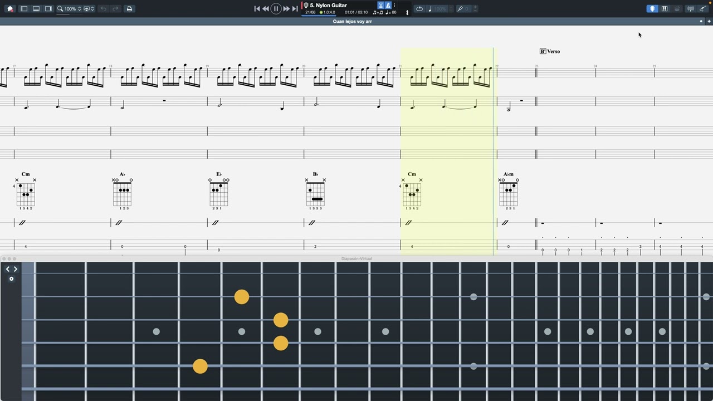Toggle the count-in hourglass button
The height and width of the screenshot is (401, 713).
tap(381, 6)
